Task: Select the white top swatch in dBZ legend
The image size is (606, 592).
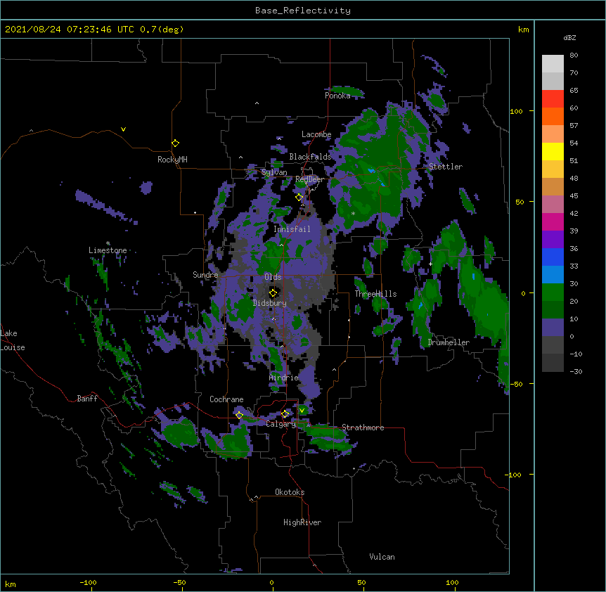Action: click(x=553, y=64)
